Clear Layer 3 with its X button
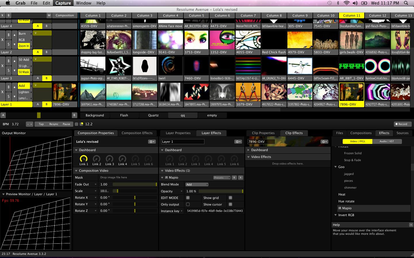 [3, 66]
